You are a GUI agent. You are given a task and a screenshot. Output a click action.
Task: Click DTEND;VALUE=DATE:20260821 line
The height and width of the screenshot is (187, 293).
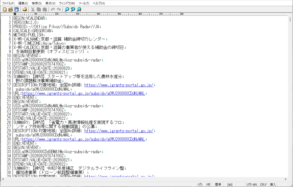pyautogui.click(x=39, y=72)
